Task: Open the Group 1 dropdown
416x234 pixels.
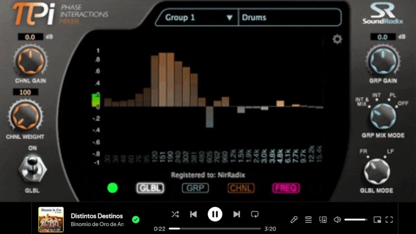Action: click(x=198, y=18)
